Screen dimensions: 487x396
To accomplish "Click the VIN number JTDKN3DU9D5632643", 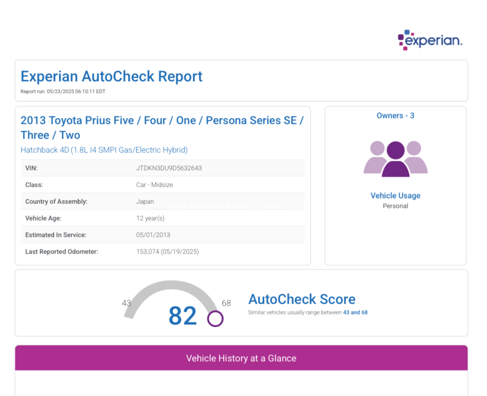I will [x=169, y=168].
